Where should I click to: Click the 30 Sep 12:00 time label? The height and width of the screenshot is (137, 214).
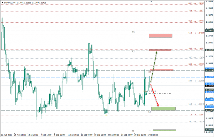point(140,135)
